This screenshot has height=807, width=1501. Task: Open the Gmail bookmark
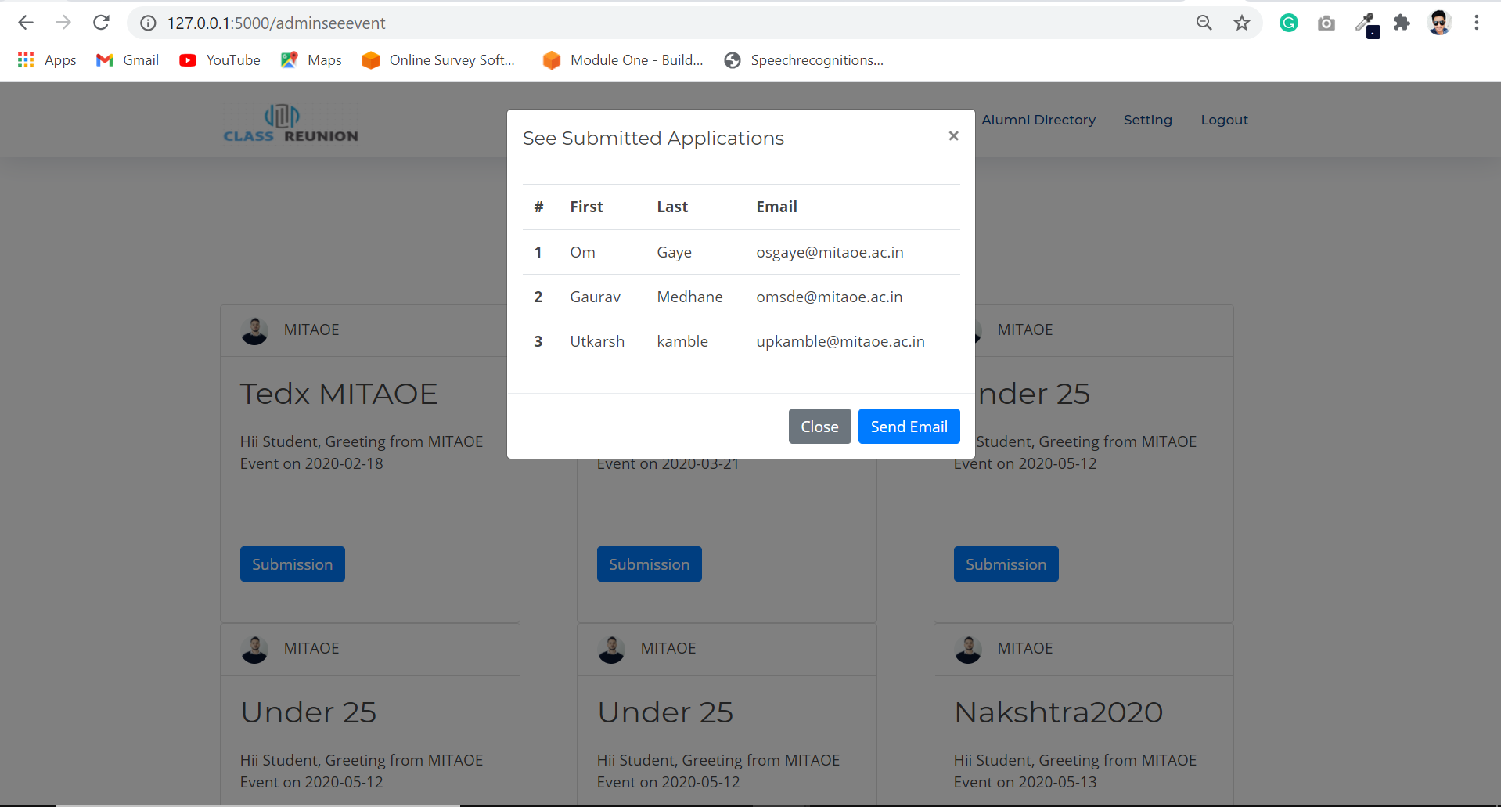click(128, 60)
